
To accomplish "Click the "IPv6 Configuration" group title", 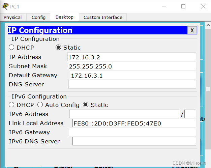I will (x=39, y=96).
